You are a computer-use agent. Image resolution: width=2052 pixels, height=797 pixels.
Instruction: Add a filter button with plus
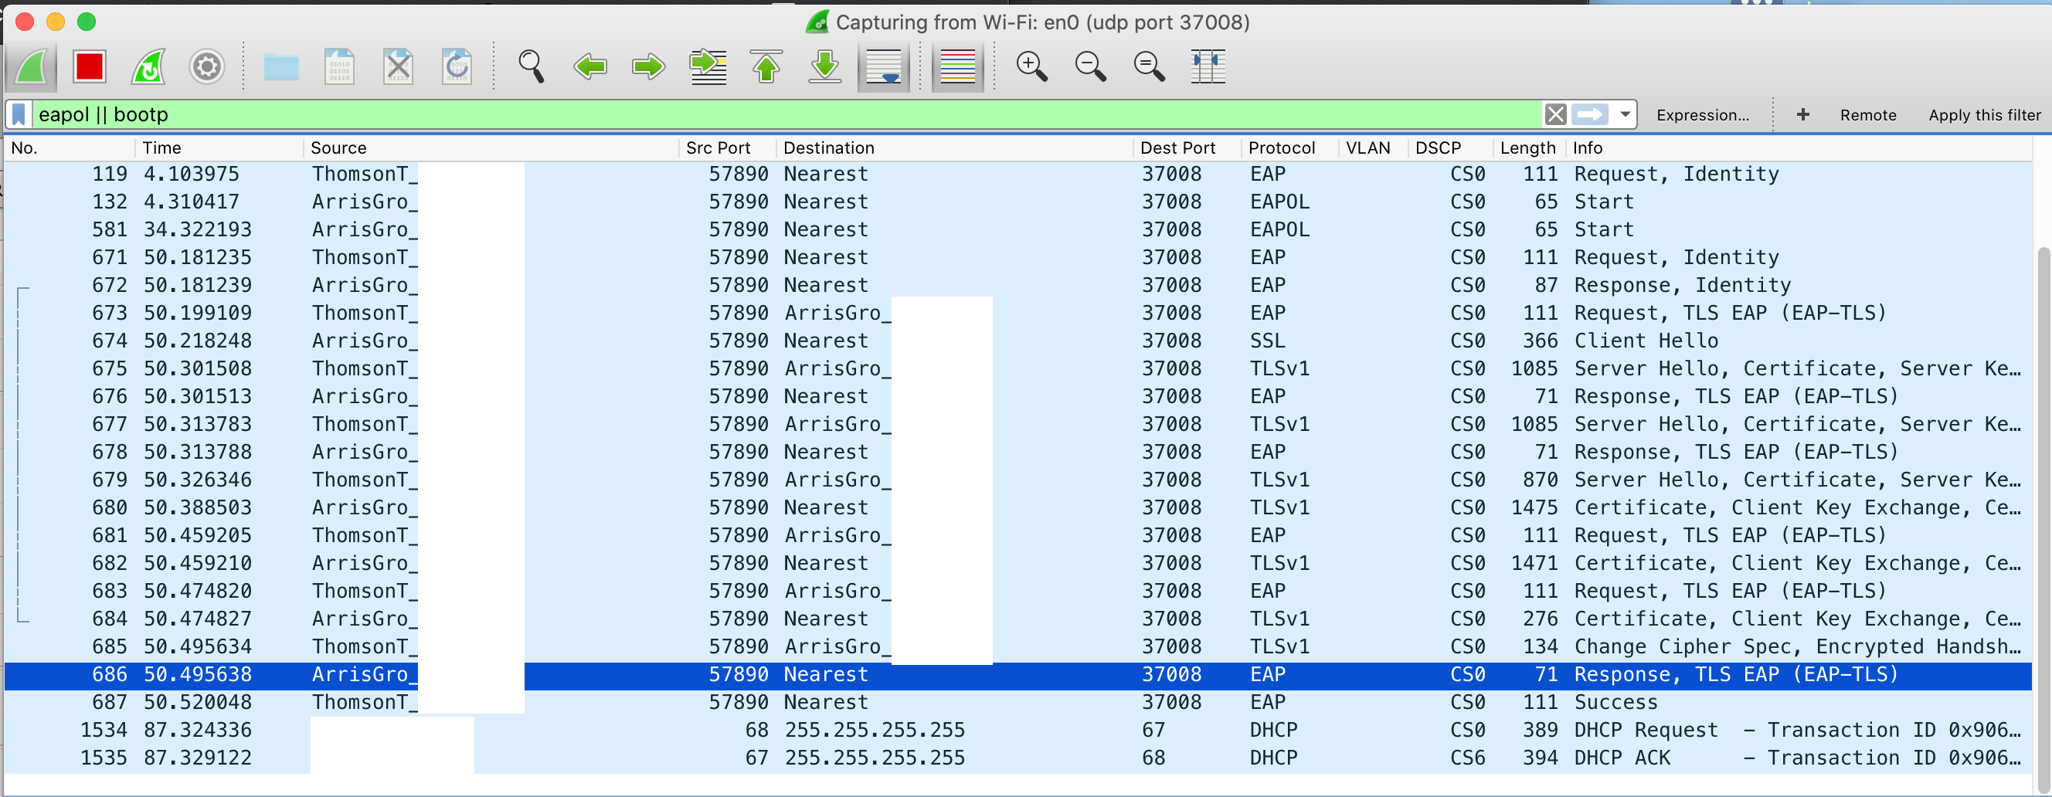click(x=1802, y=114)
